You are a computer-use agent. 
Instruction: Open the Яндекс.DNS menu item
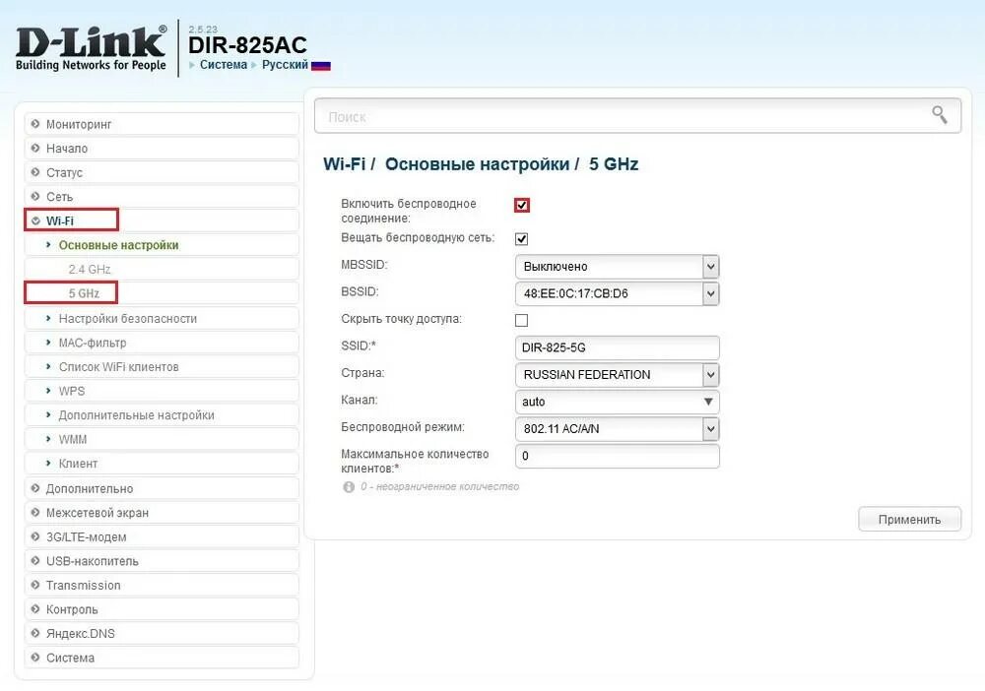[162, 633]
